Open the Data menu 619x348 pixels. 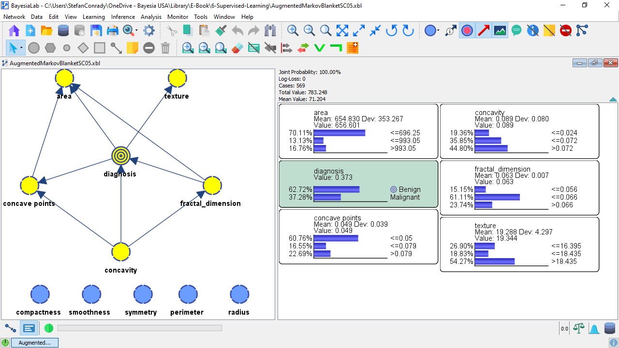click(37, 16)
